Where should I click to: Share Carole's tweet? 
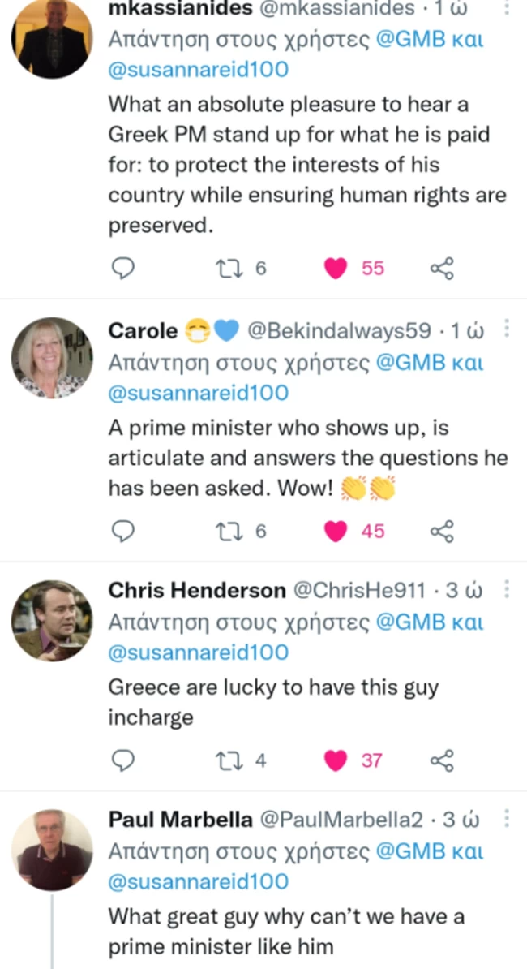tap(441, 532)
